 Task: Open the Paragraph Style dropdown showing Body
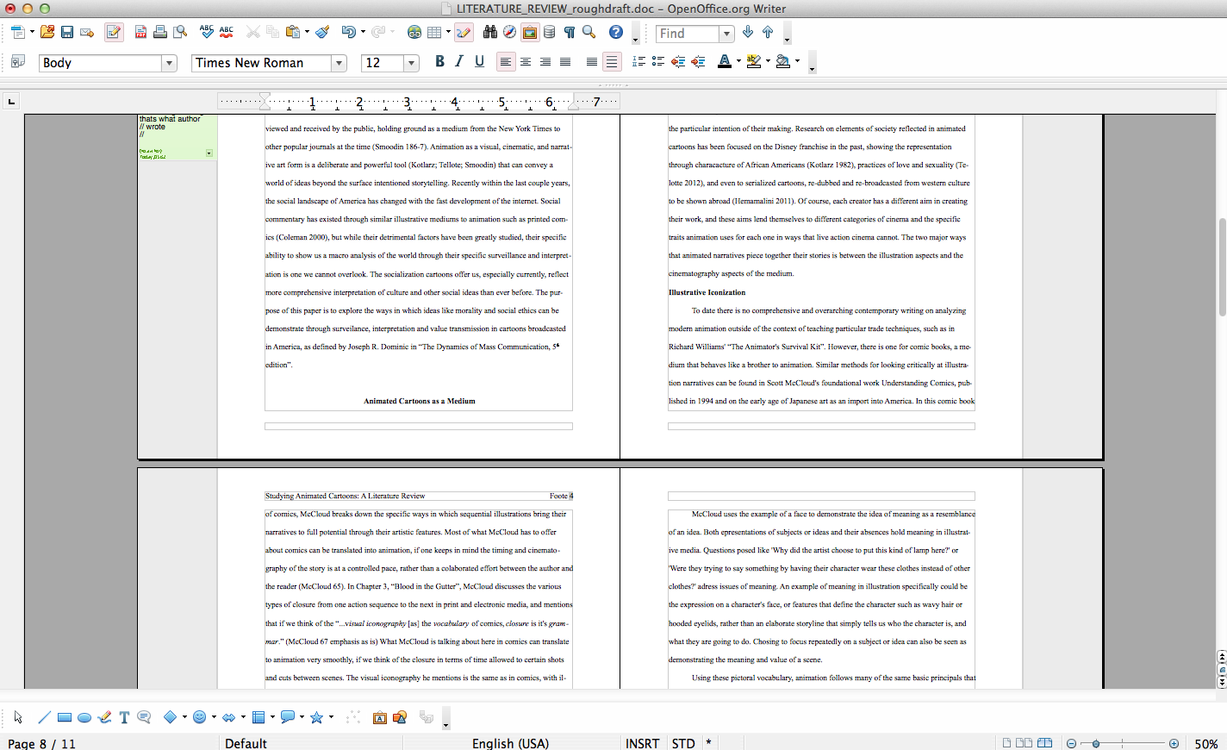coord(170,63)
